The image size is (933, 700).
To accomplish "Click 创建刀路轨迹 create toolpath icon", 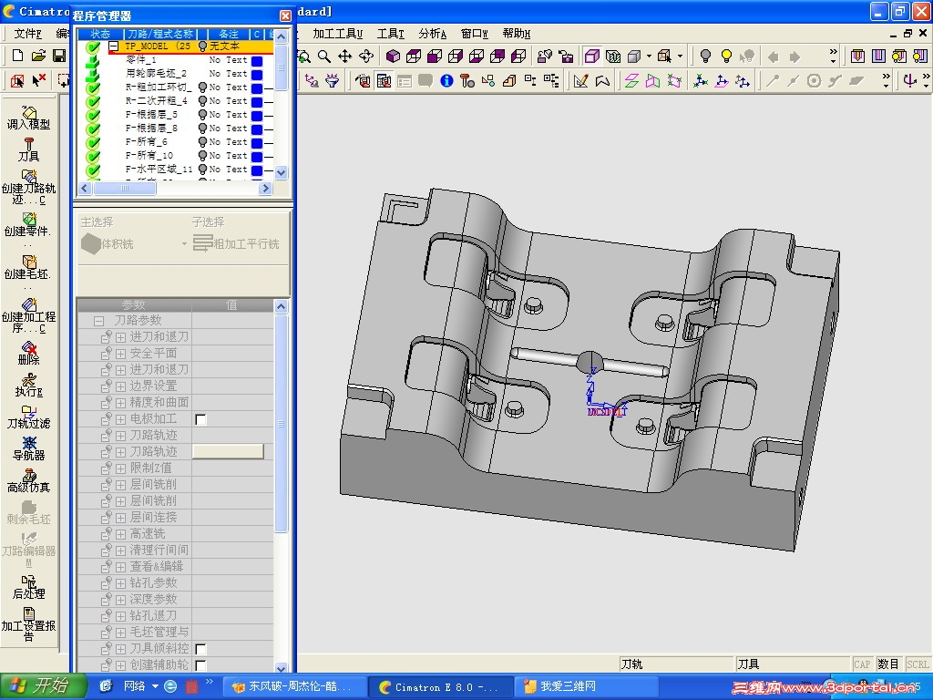I will [28, 187].
